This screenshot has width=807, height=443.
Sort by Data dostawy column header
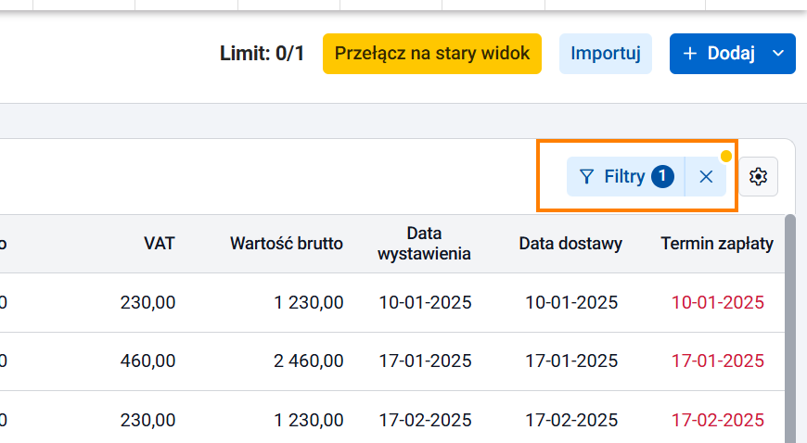[x=570, y=244]
